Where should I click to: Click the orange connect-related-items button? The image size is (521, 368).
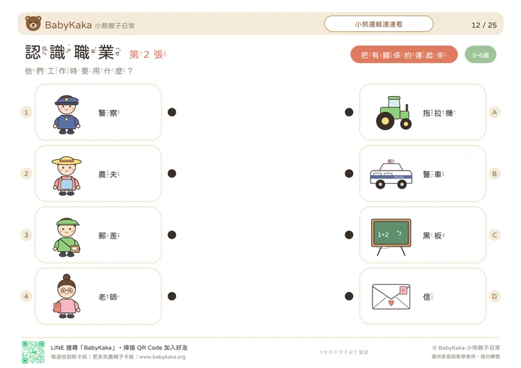click(x=404, y=55)
